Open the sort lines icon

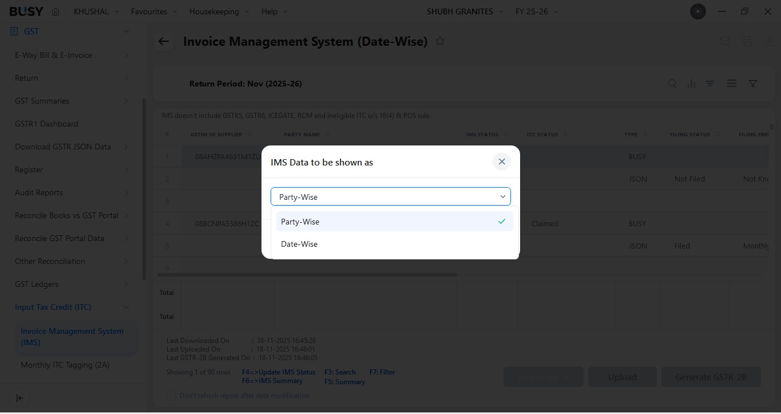pyautogui.click(x=710, y=84)
